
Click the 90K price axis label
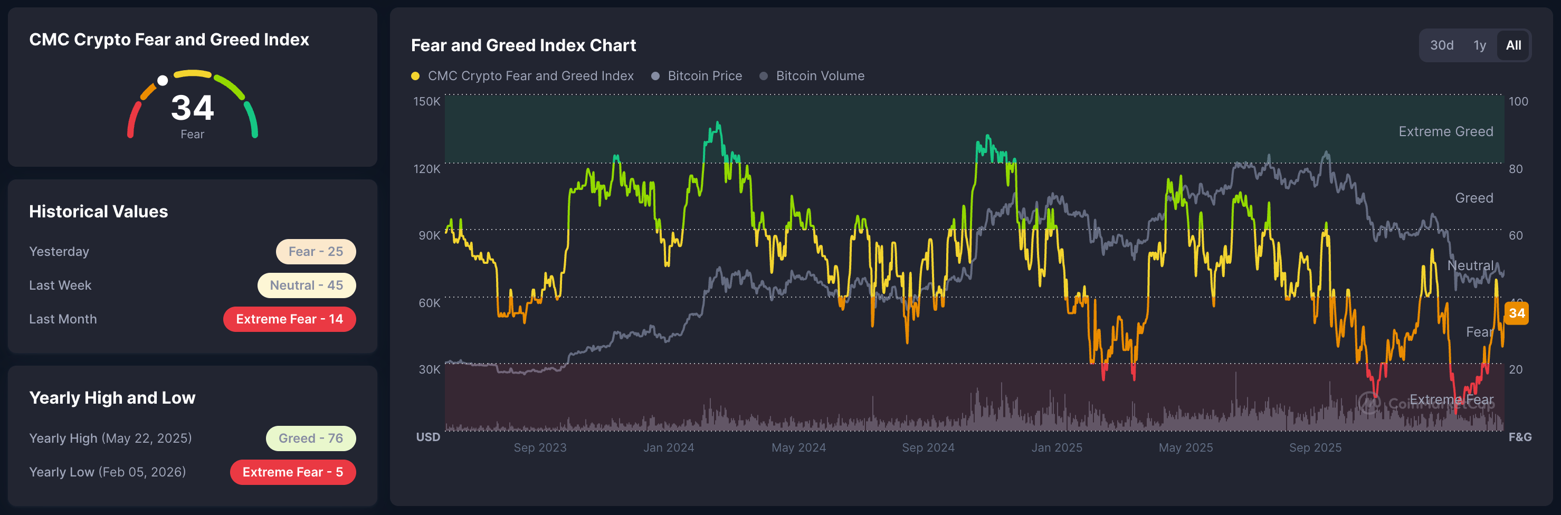tap(430, 236)
